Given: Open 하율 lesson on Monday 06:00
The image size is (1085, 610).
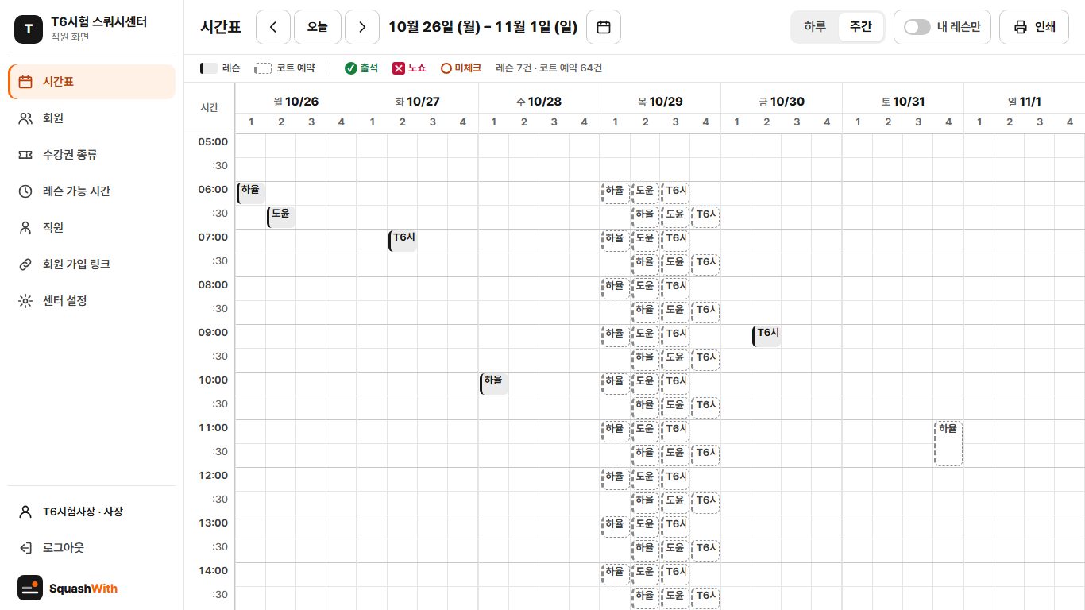Looking at the screenshot, I should click(x=251, y=193).
